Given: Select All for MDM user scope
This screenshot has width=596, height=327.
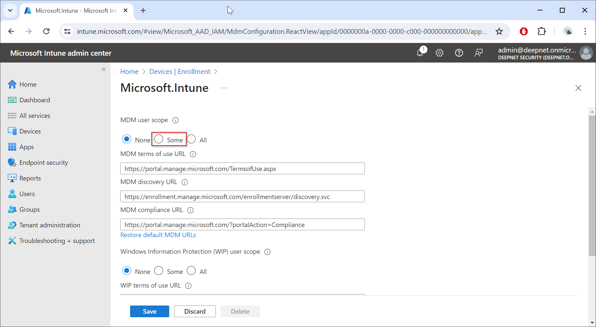Looking at the screenshot, I should (191, 139).
